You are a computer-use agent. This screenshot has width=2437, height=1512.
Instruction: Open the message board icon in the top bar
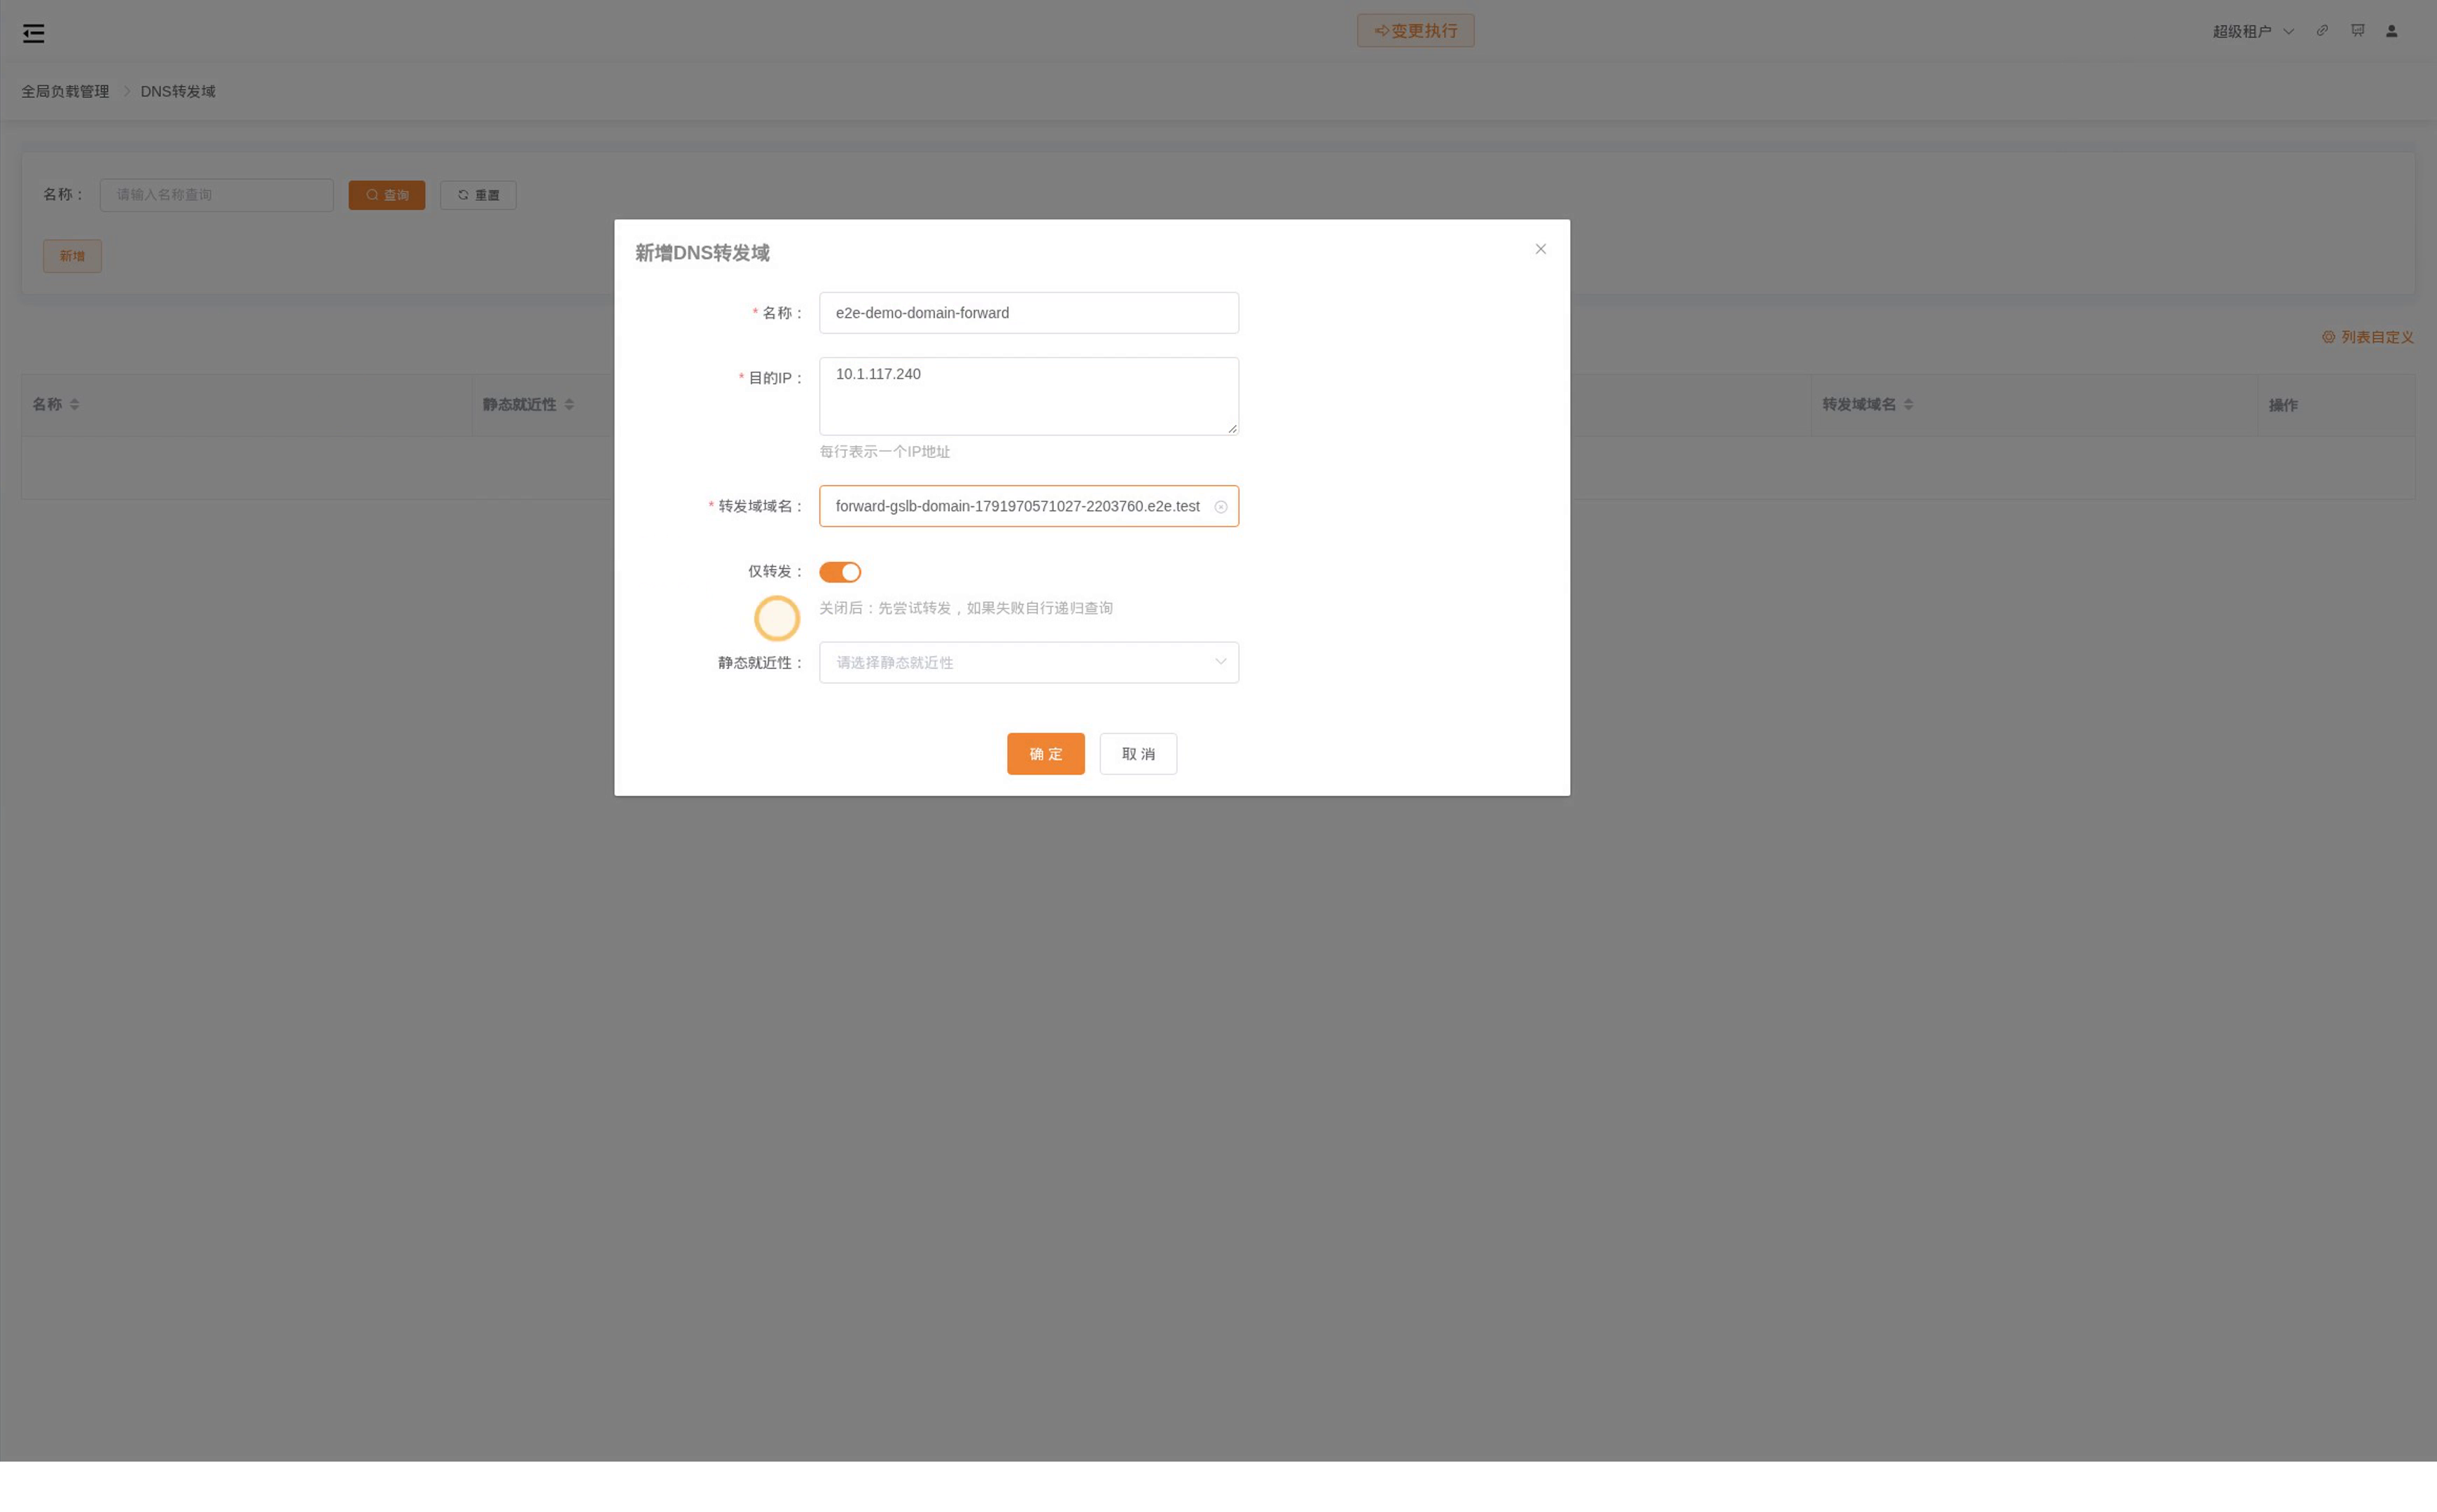tap(2357, 31)
